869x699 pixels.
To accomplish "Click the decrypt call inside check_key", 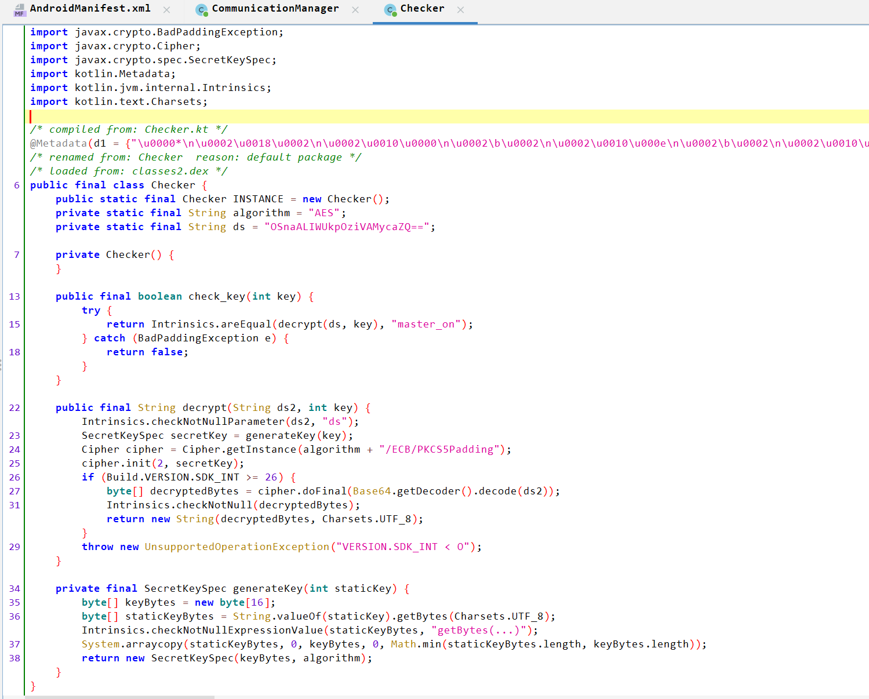I will pyautogui.click(x=300, y=324).
